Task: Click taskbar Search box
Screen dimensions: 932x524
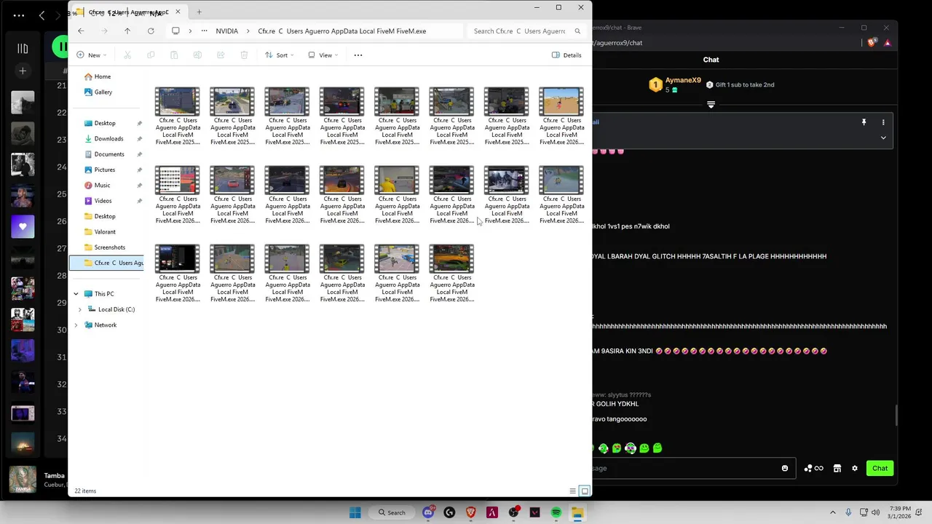Action: tap(392, 512)
